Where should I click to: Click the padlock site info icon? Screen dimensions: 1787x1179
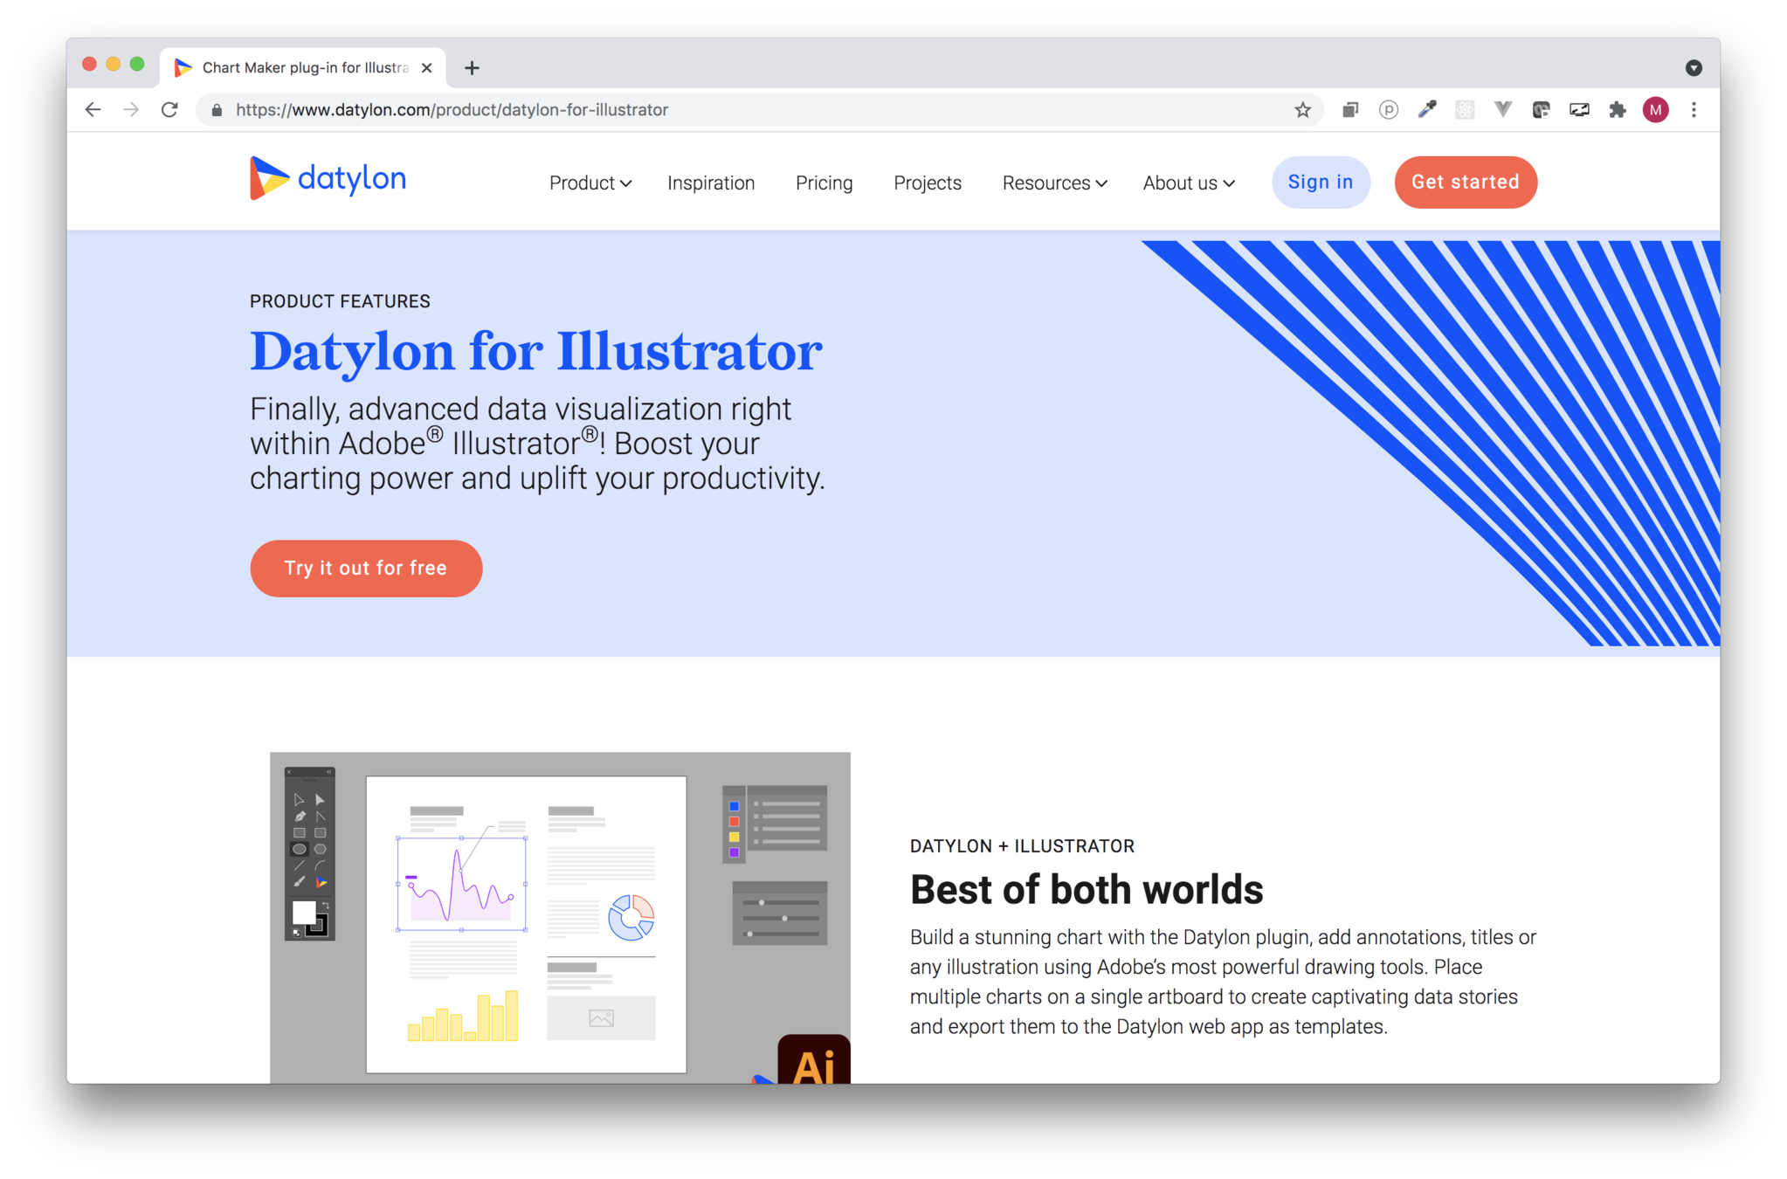[x=217, y=110]
